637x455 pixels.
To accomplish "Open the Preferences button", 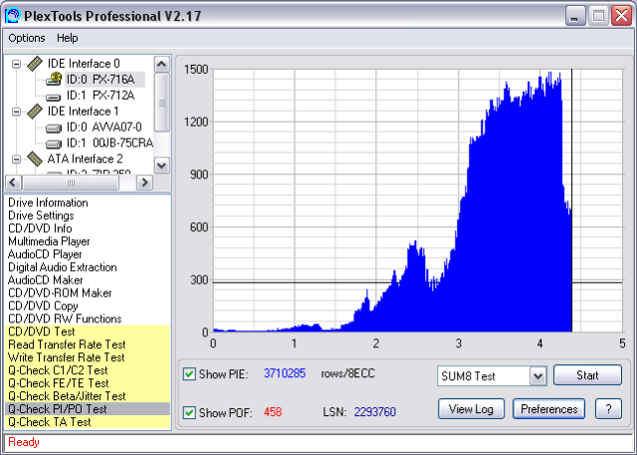I will point(549,409).
